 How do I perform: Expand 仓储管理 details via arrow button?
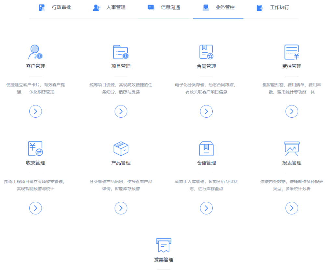206,208
